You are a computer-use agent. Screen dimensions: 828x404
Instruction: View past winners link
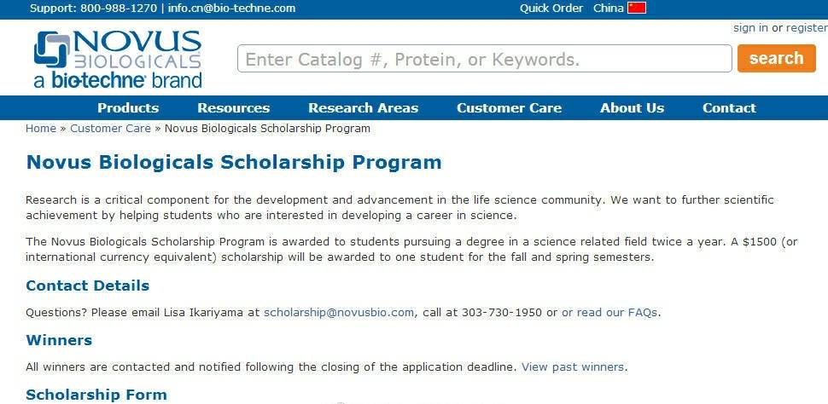tap(573, 367)
